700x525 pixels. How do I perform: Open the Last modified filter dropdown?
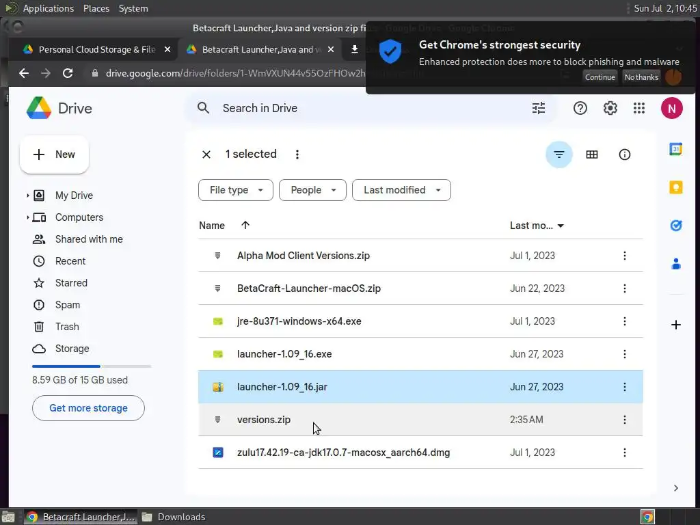[x=401, y=190]
